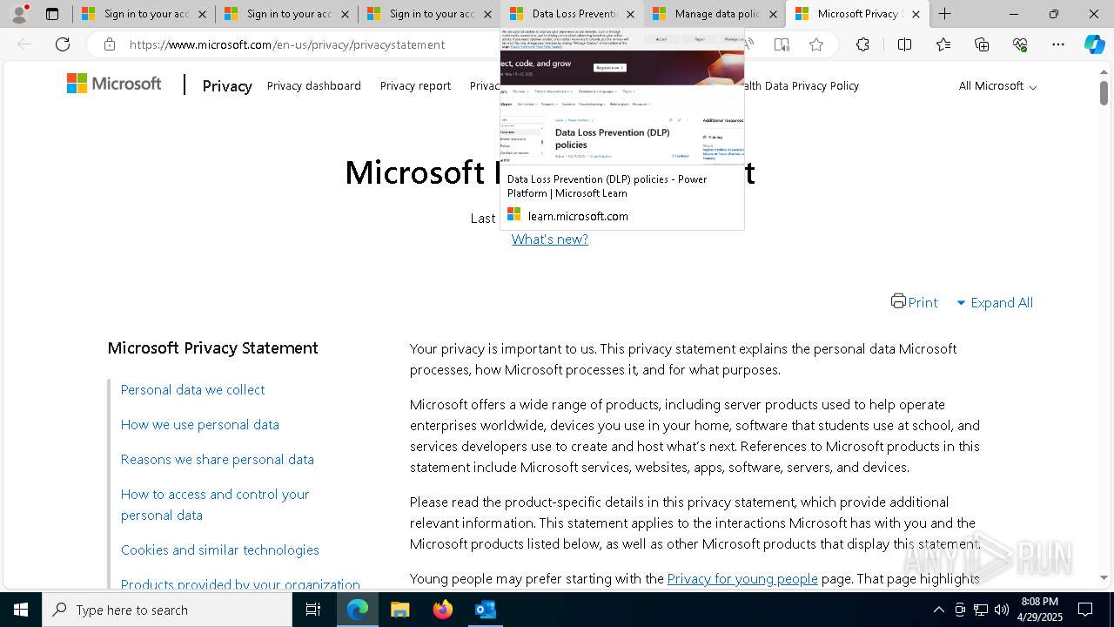The image size is (1114, 627).
Task: Open the What's new? link
Action: pos(549,239)
